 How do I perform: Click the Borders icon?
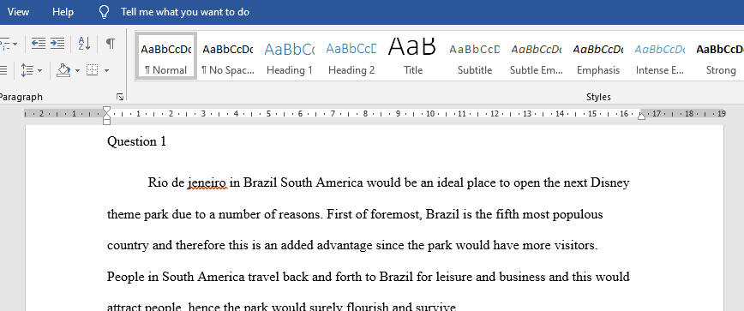[92, 70]
